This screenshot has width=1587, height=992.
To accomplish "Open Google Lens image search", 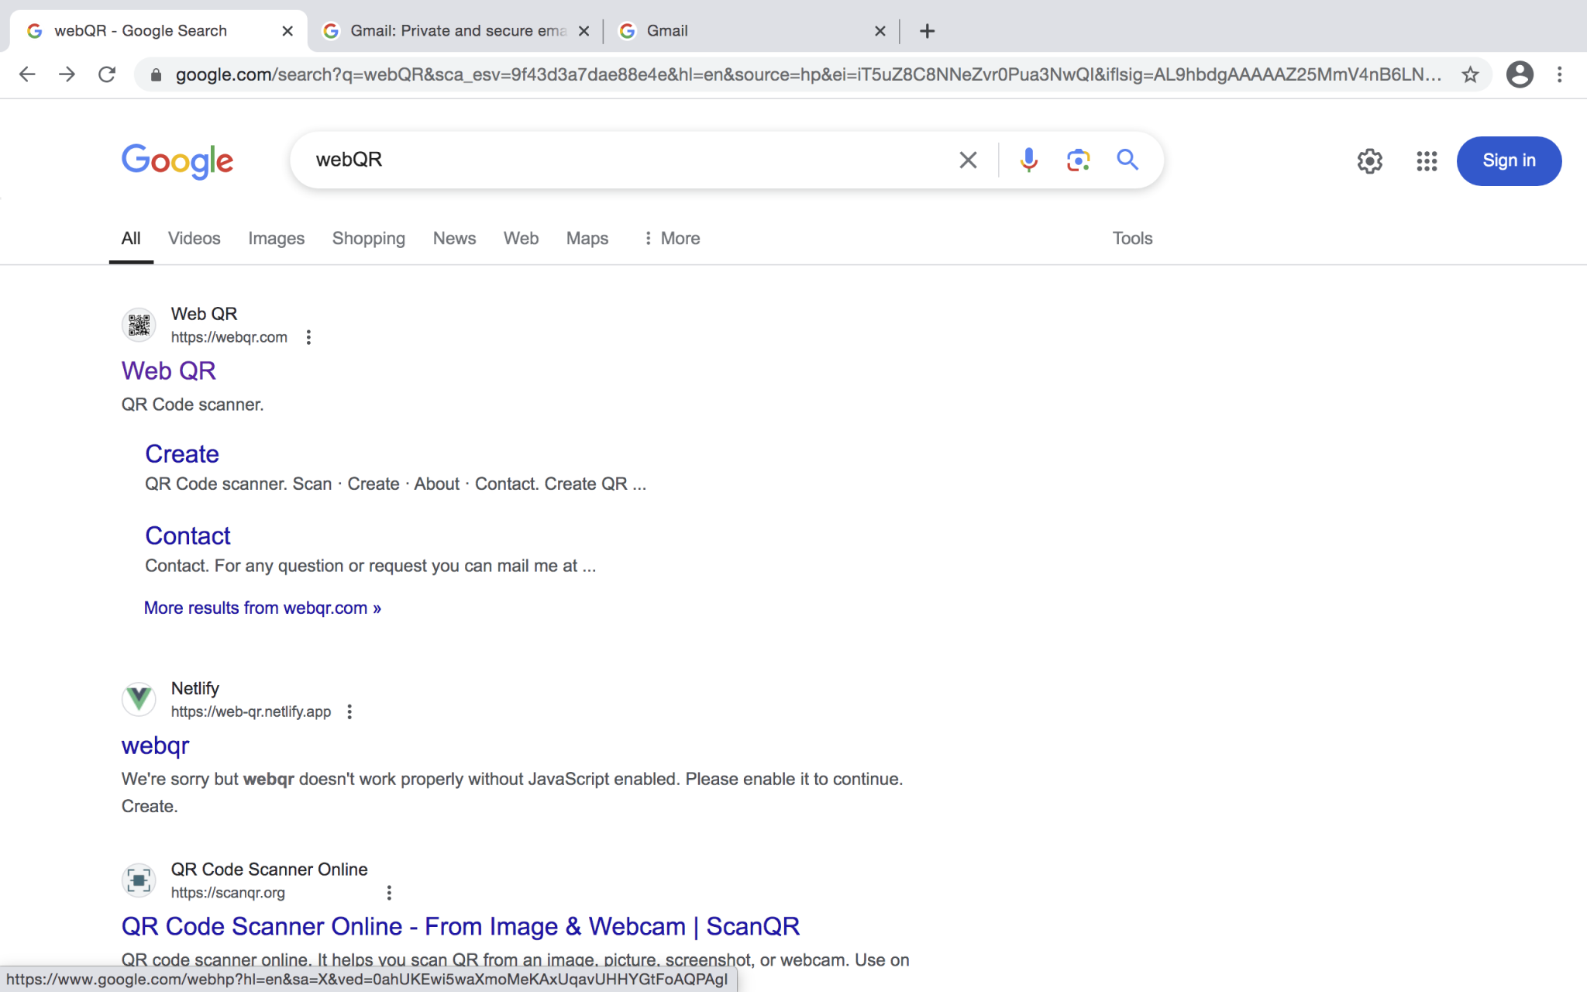I will pos(1078,160).
